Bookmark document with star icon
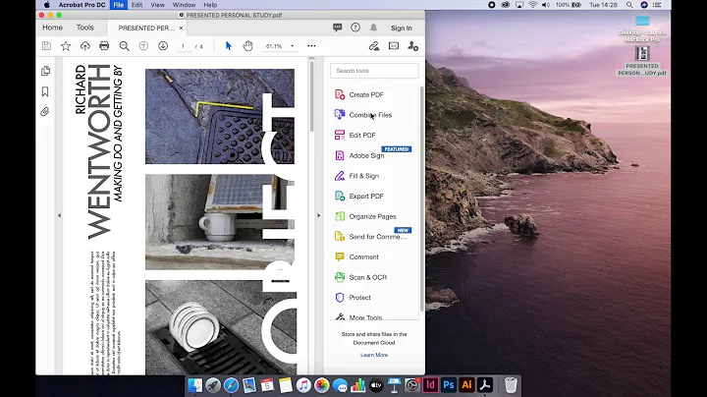707x397 pixels. (66, 46)
